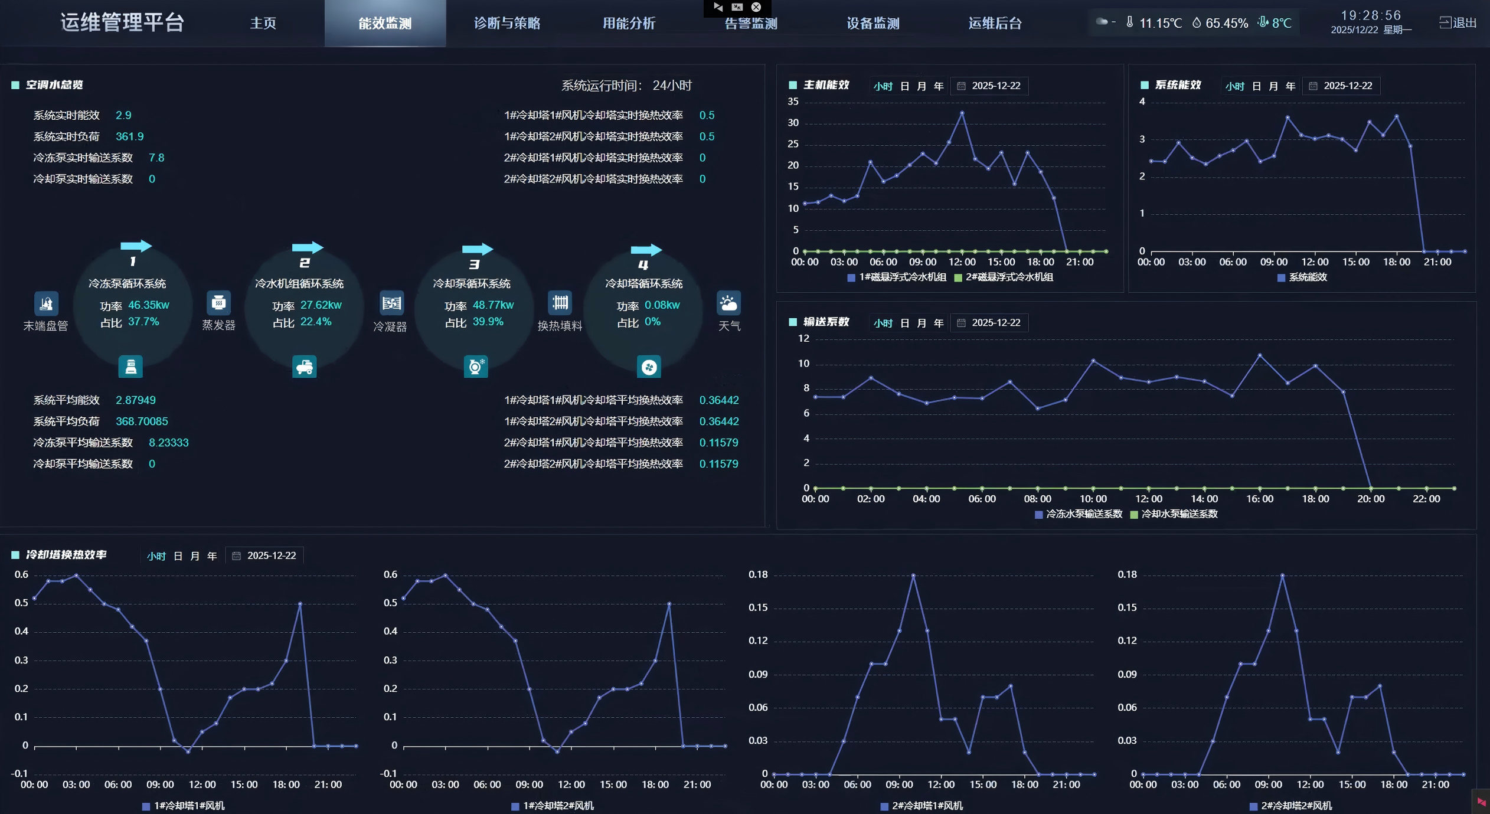The height and width of the screenshot is (814, 1490).
Task: Open the 设备监测 tab
Action: 873,24
